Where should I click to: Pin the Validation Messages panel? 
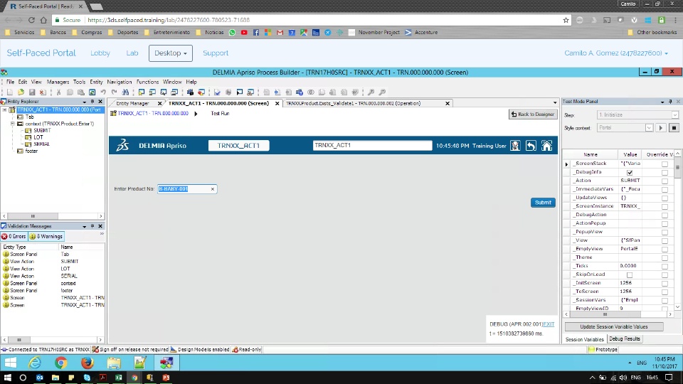point(92,226)
